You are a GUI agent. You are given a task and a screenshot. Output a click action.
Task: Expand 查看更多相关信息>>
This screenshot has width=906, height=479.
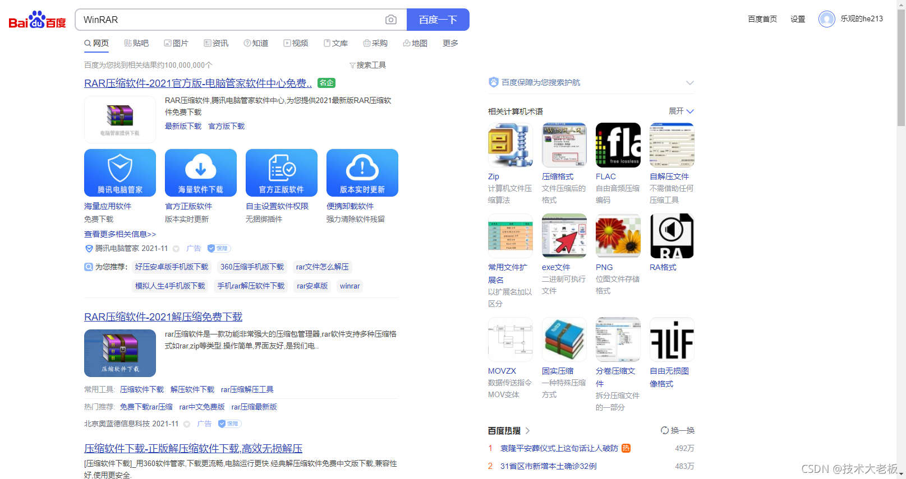coord(120,234)
